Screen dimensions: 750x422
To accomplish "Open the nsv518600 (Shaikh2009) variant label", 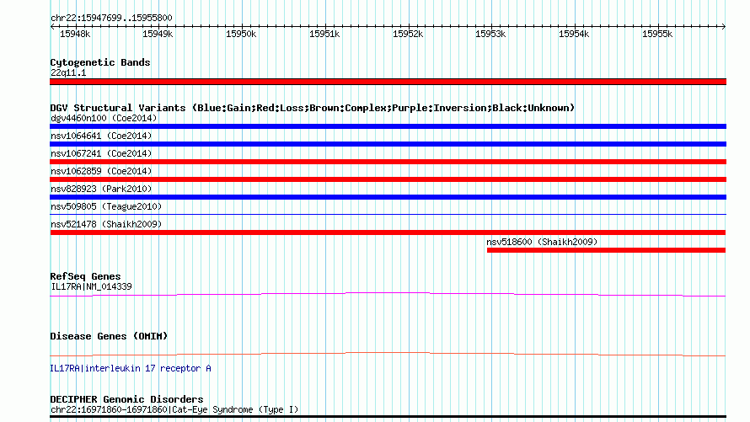I will pos(542,242).
